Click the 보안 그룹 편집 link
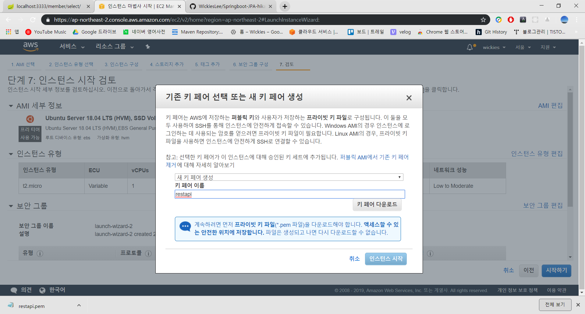Screen dimensions: 585x314 [543, 205]
